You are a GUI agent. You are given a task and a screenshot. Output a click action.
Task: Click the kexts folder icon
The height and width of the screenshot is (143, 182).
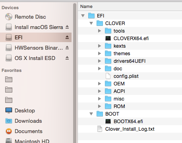point(108,46)
